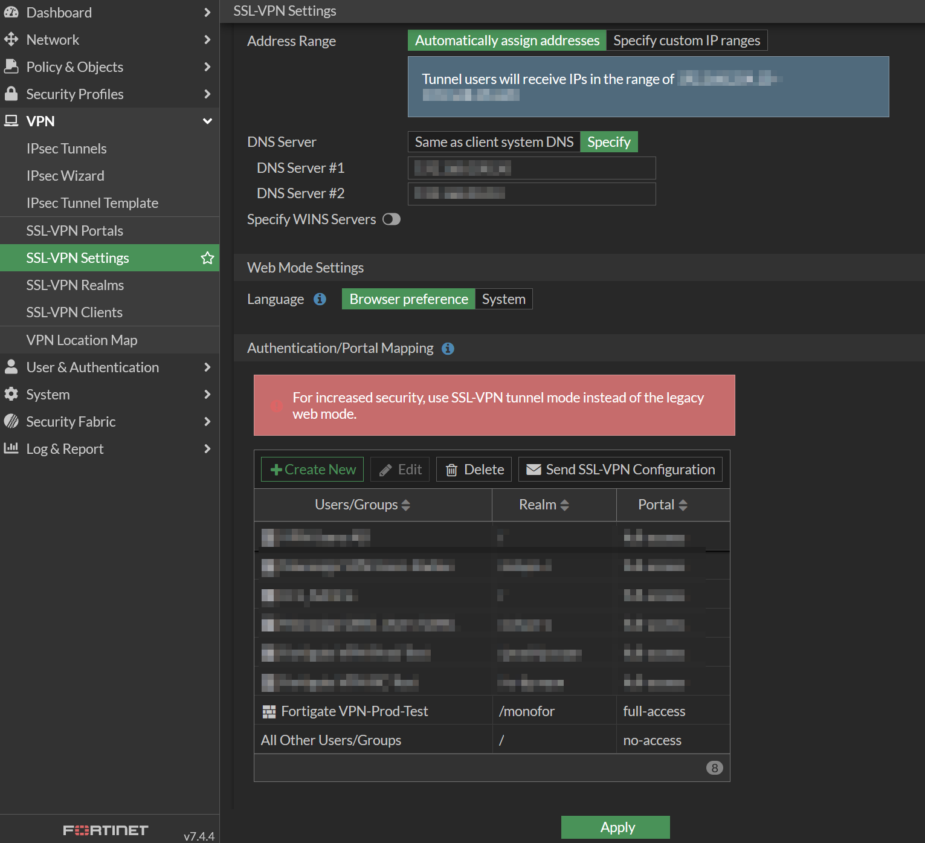This screenshot has width=925, height=843.
Task: Set Language to System
Action: 503,299
